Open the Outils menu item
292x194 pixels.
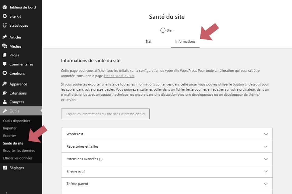pyautogui.click(x=21, y=111)
